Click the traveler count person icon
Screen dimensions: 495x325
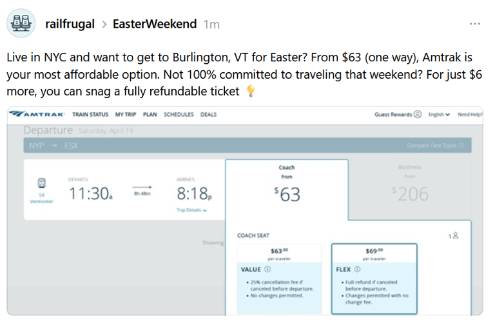455,235
